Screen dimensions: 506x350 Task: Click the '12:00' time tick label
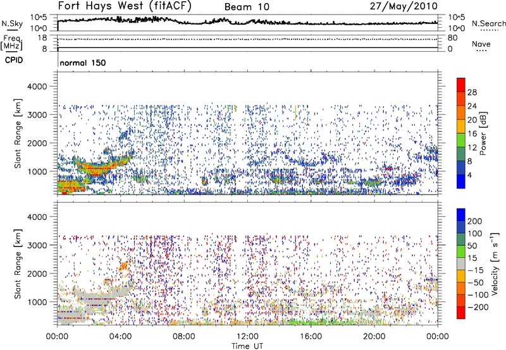(x=247, y=337)
